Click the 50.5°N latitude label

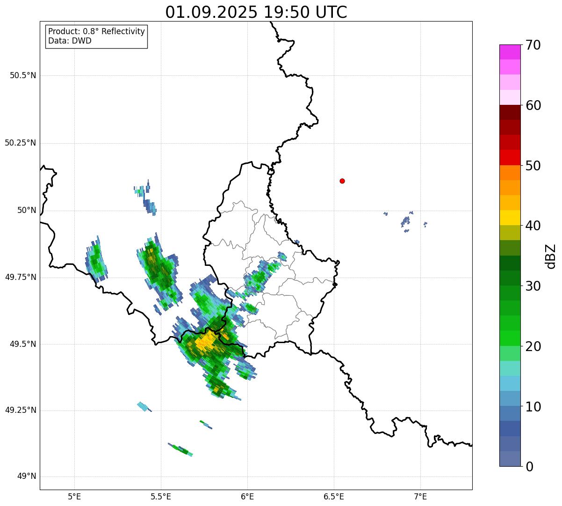click(23, 75)
